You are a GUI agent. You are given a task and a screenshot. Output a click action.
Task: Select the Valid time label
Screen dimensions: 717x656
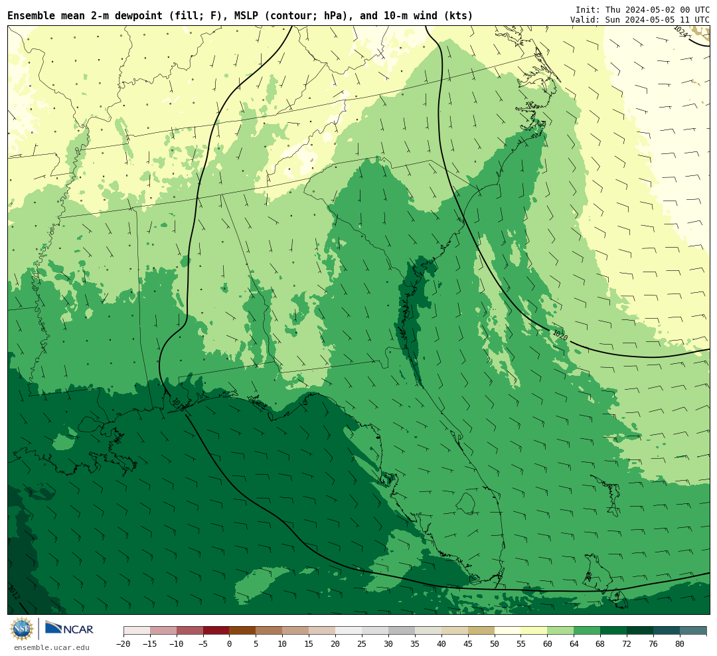point(640,20)
